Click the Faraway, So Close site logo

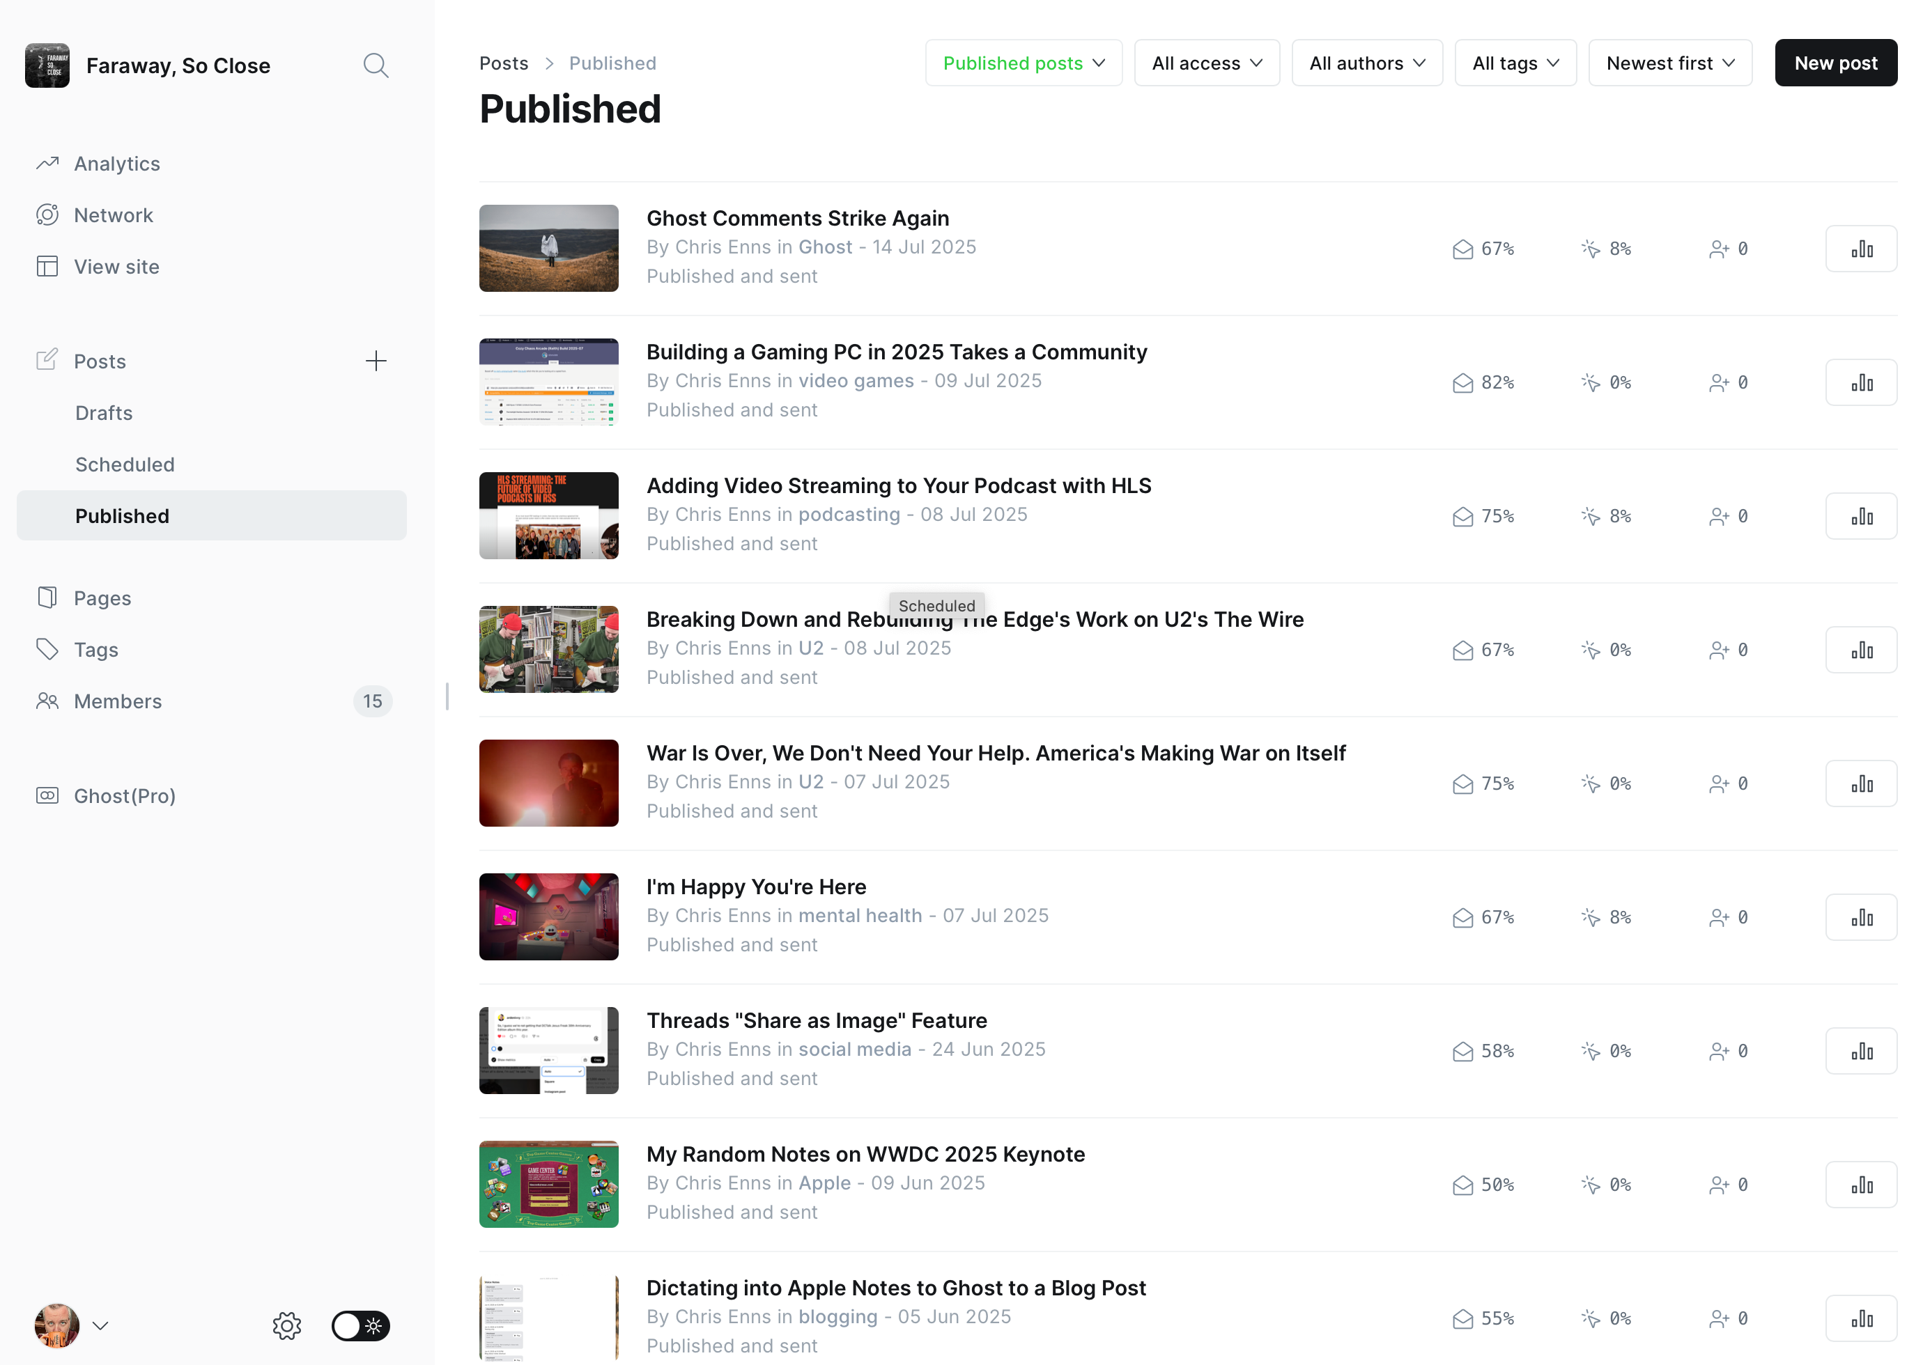pyautogui.click(x=47, y=65)
